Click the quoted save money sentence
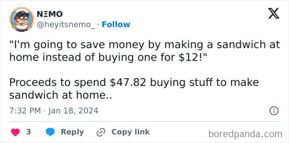The width and height of the screenshot is (289, 143). (144, 51)
